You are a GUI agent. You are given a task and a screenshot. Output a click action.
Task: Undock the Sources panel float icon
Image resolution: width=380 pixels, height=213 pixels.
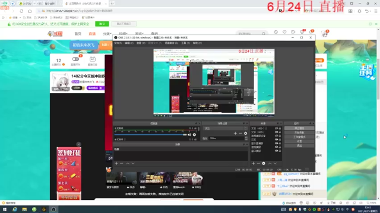(278, 124)
